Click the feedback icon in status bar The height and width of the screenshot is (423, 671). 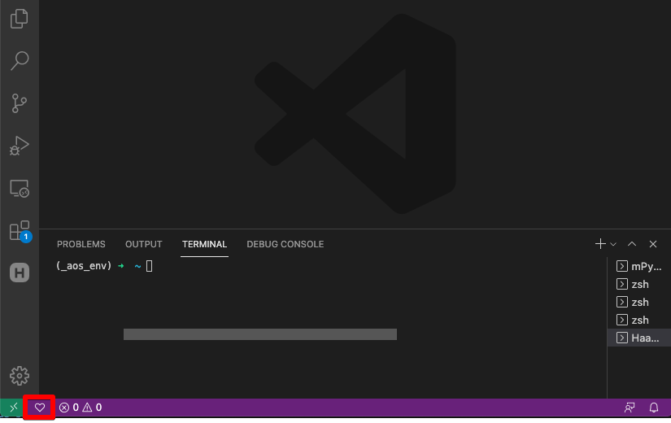(x=629, y=408)
